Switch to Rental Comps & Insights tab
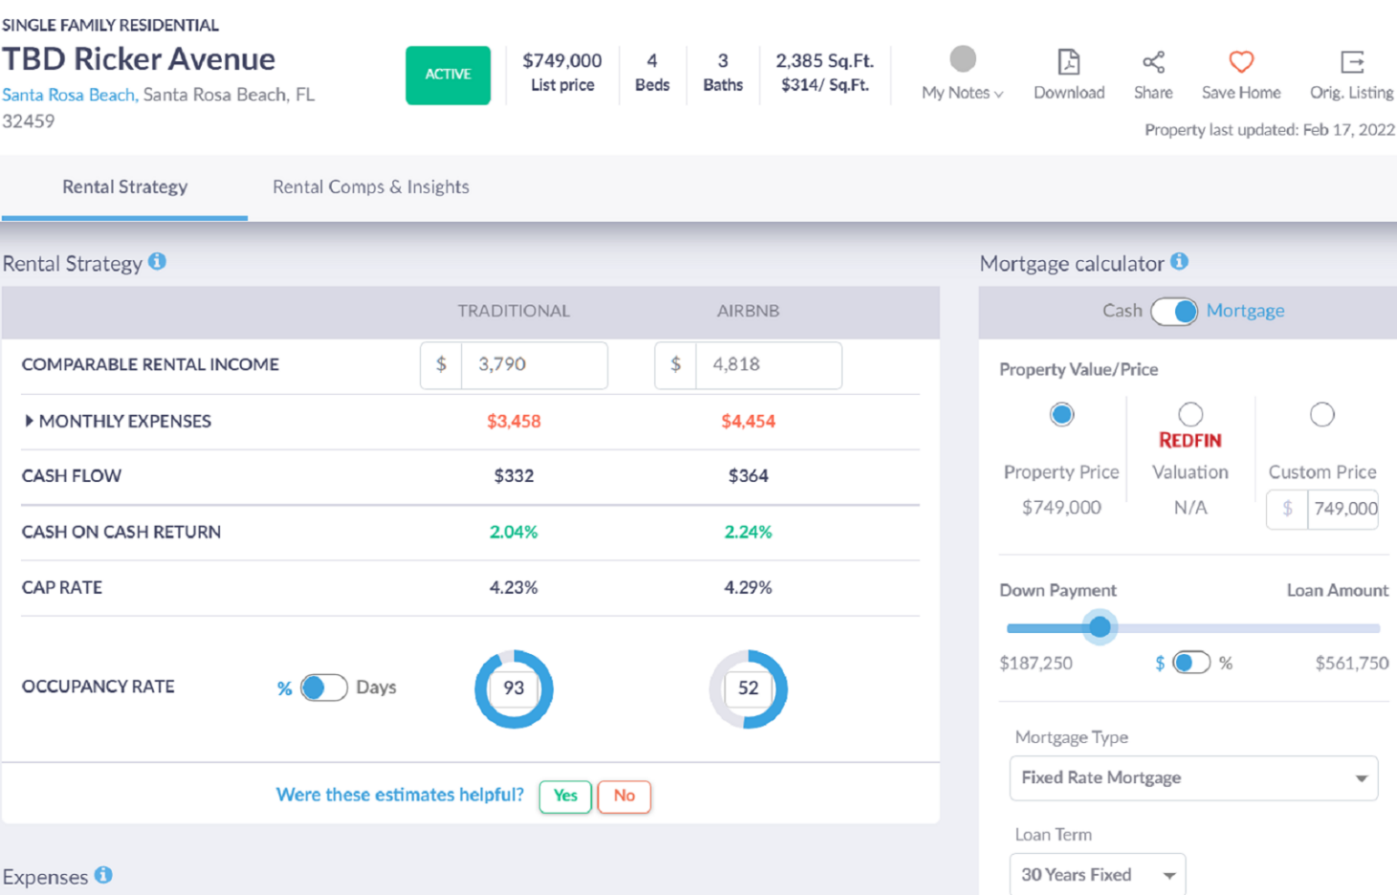The height and width of the screenshot is (895, 1397). (x=371, y=187)
